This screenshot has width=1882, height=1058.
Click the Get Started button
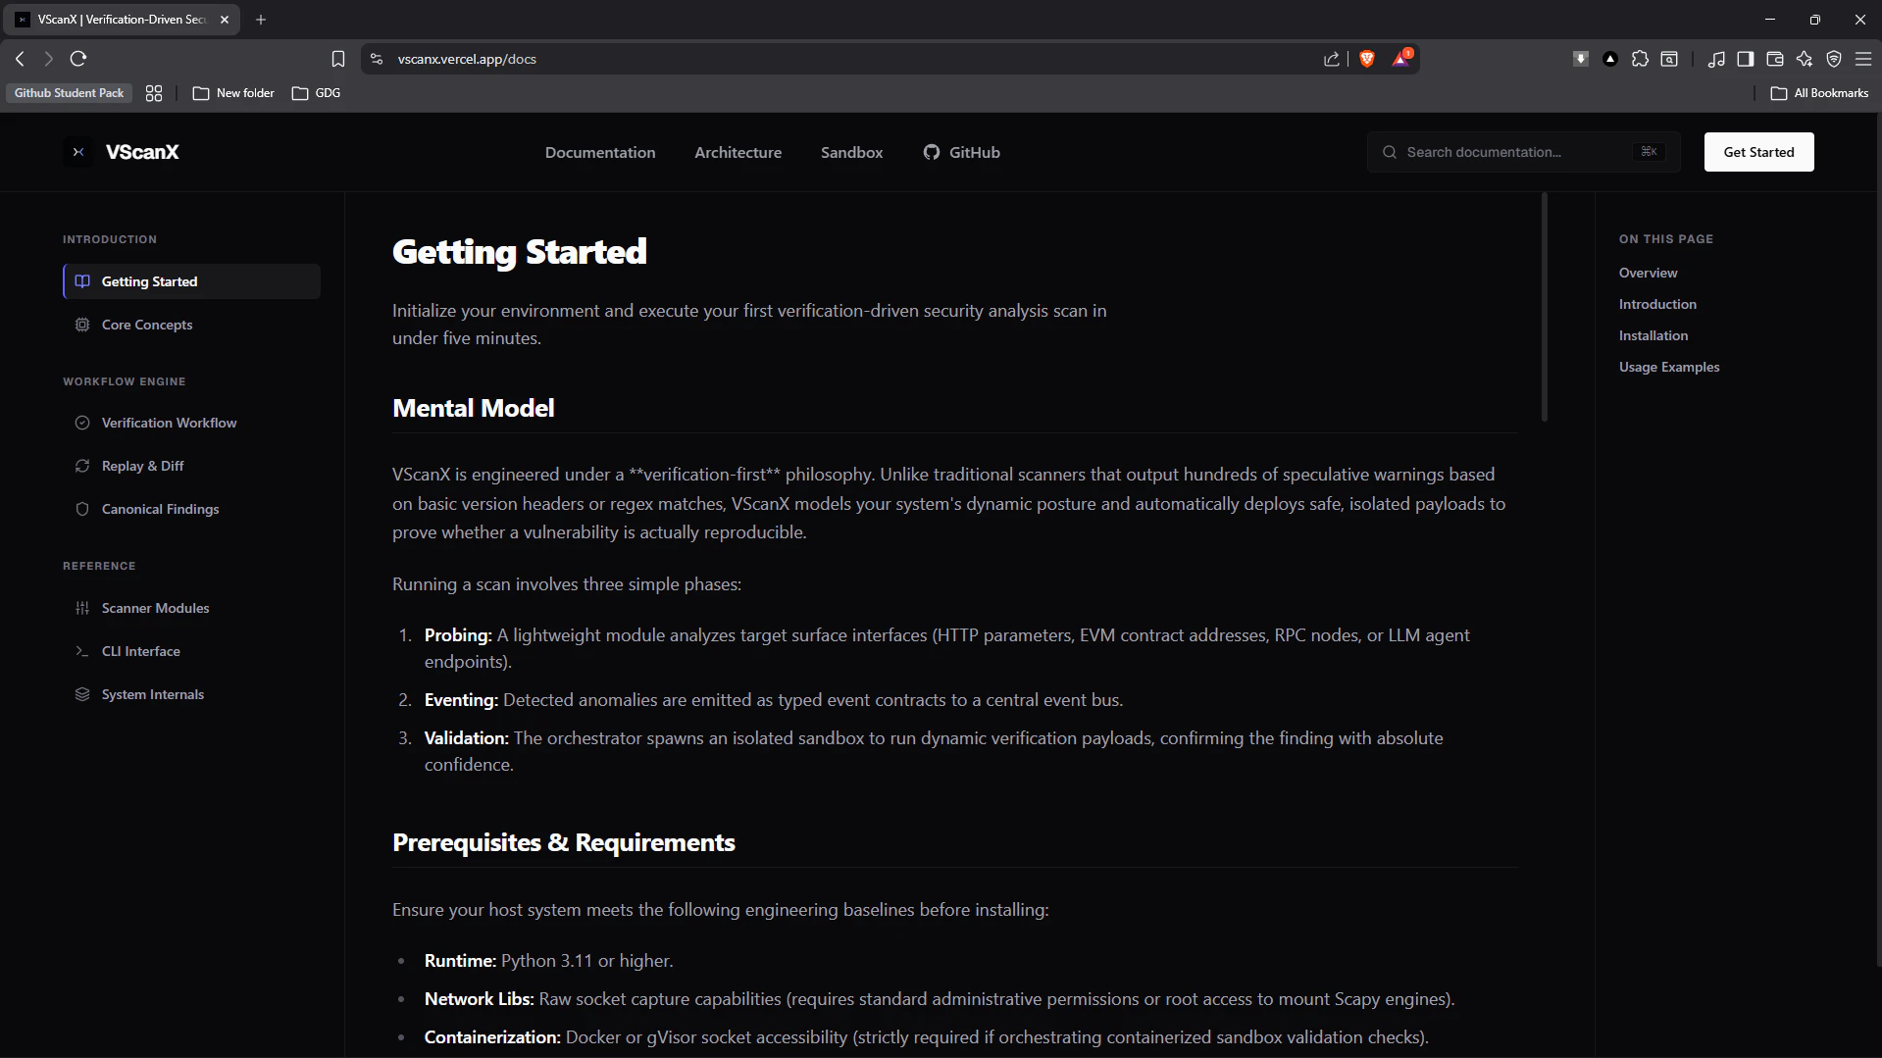[x=1758, y=152]
